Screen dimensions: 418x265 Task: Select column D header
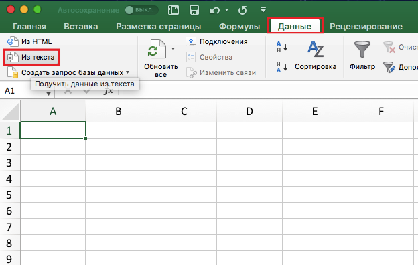pyautogui.click(x=249, y=111)
